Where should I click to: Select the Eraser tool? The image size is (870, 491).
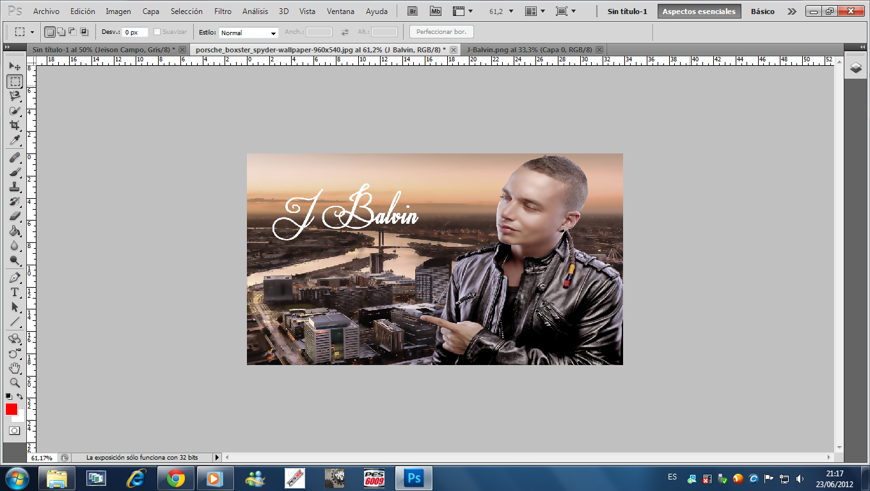click(15, 216)
